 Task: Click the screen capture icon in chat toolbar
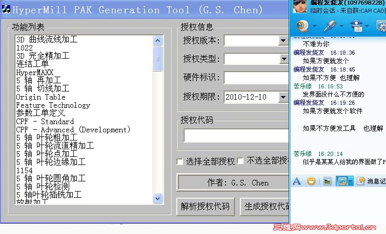tap(342, 181)
